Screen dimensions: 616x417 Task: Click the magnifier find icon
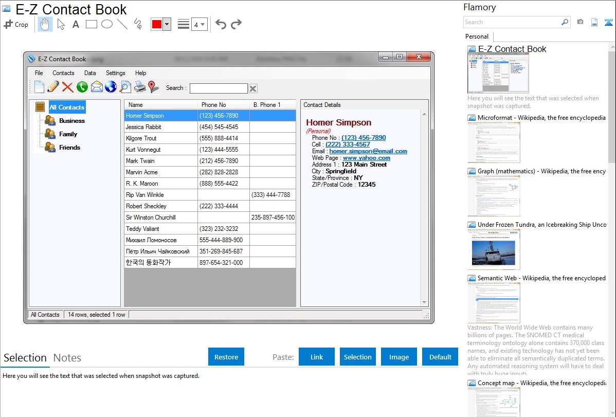click(x=125, y=87)
